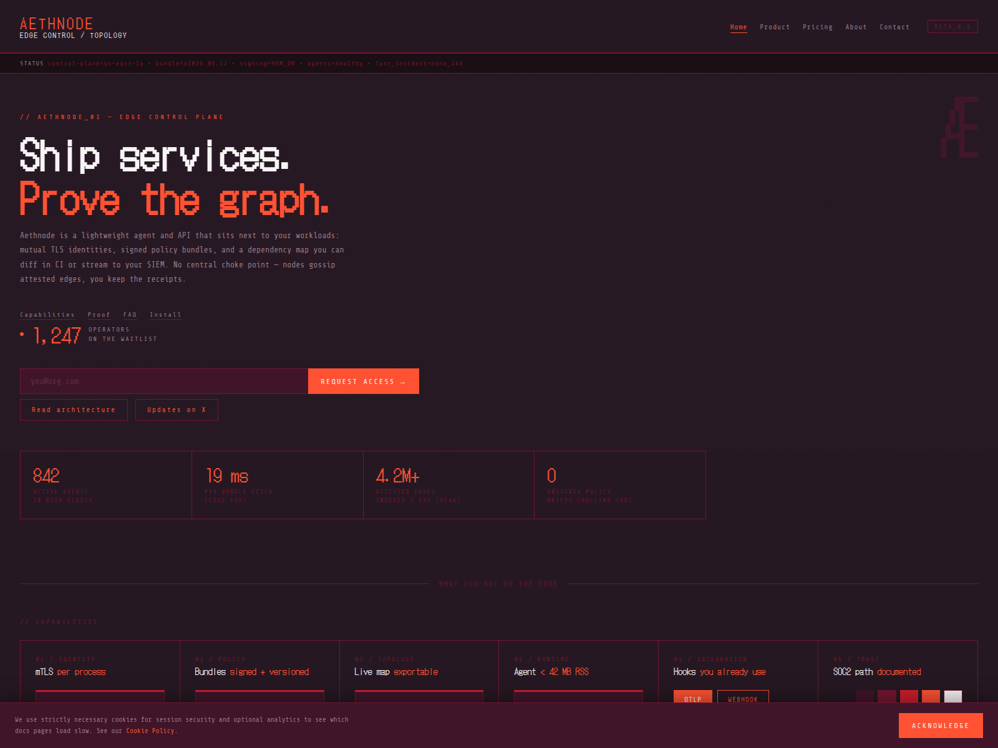Click the // CAPABILITIES section label
This screenshot has height=748, width=998.
click(59, 622)
